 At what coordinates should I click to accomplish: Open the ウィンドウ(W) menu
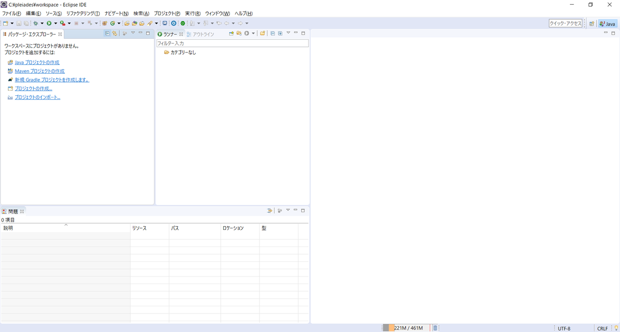click(218, 13)
